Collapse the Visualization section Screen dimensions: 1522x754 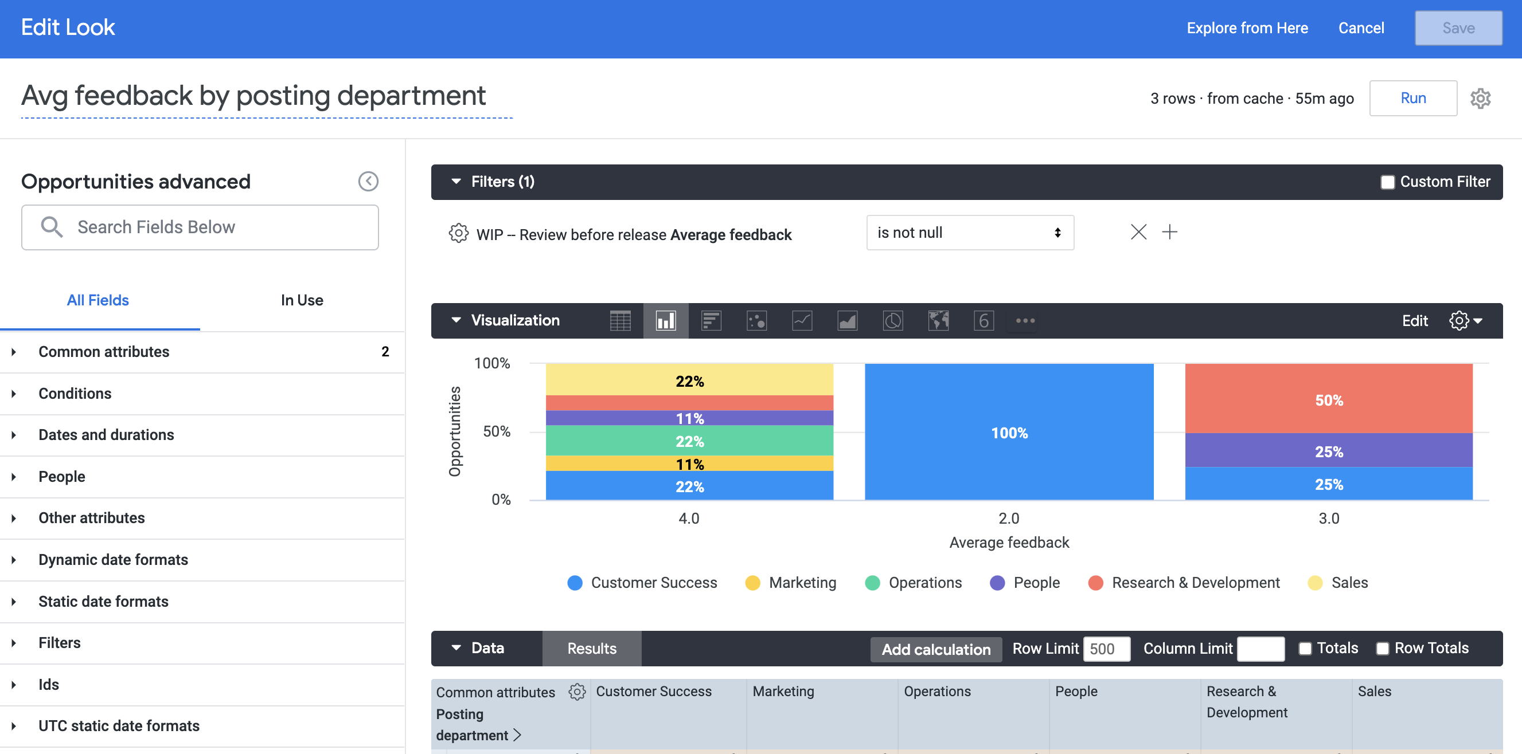(455, 320)
